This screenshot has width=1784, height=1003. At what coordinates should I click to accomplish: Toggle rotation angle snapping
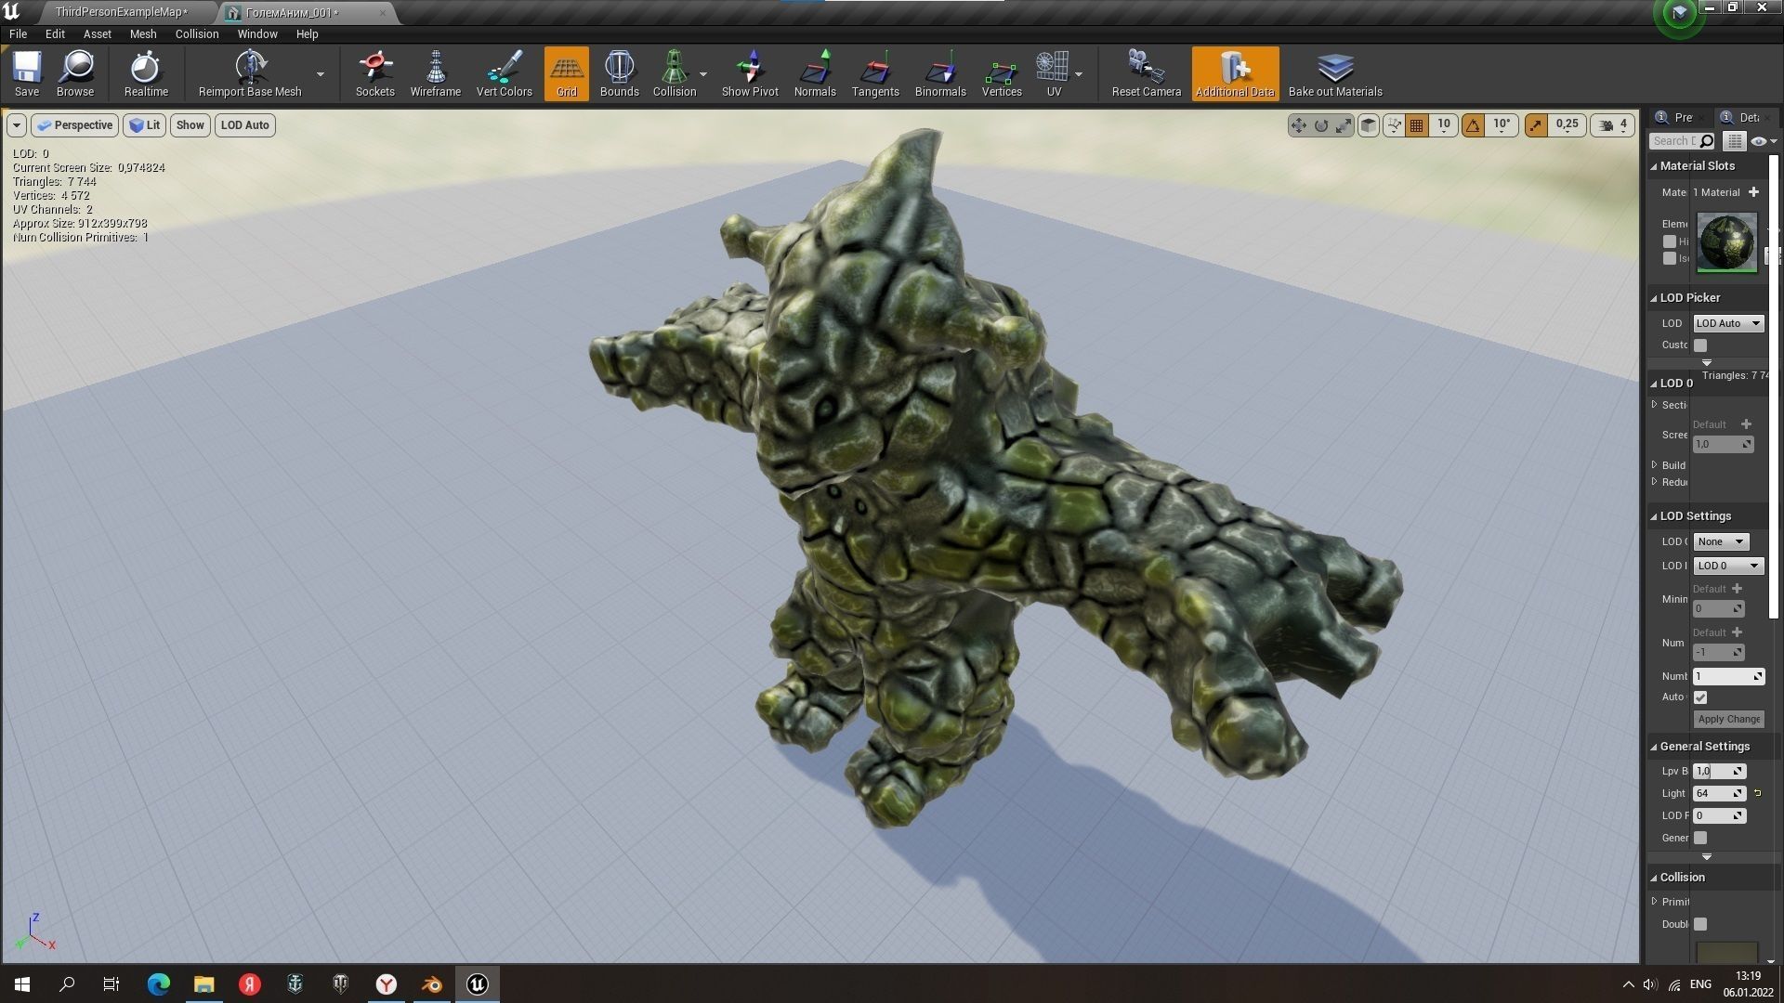[x=1473, y=125]
